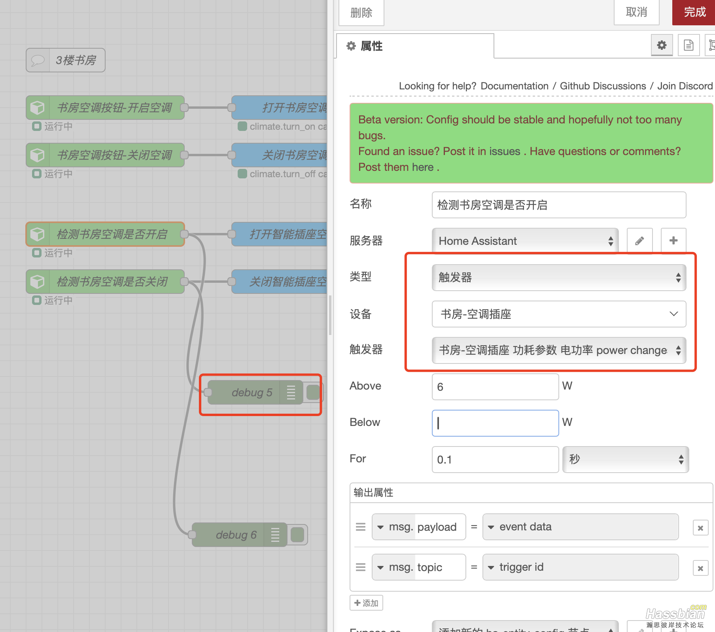Viewport: 715px width, 632px height.
Task: Toggle the debug 5 node output button
Action: click(x=314, y=392)
